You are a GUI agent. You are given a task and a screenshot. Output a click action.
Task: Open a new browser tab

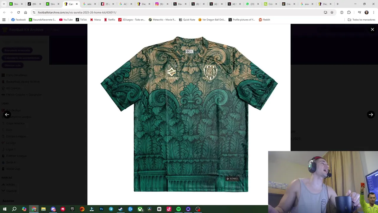tap(338, 4)
